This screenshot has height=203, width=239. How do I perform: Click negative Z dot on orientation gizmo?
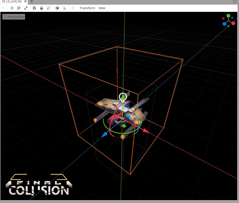pos(232,18)
